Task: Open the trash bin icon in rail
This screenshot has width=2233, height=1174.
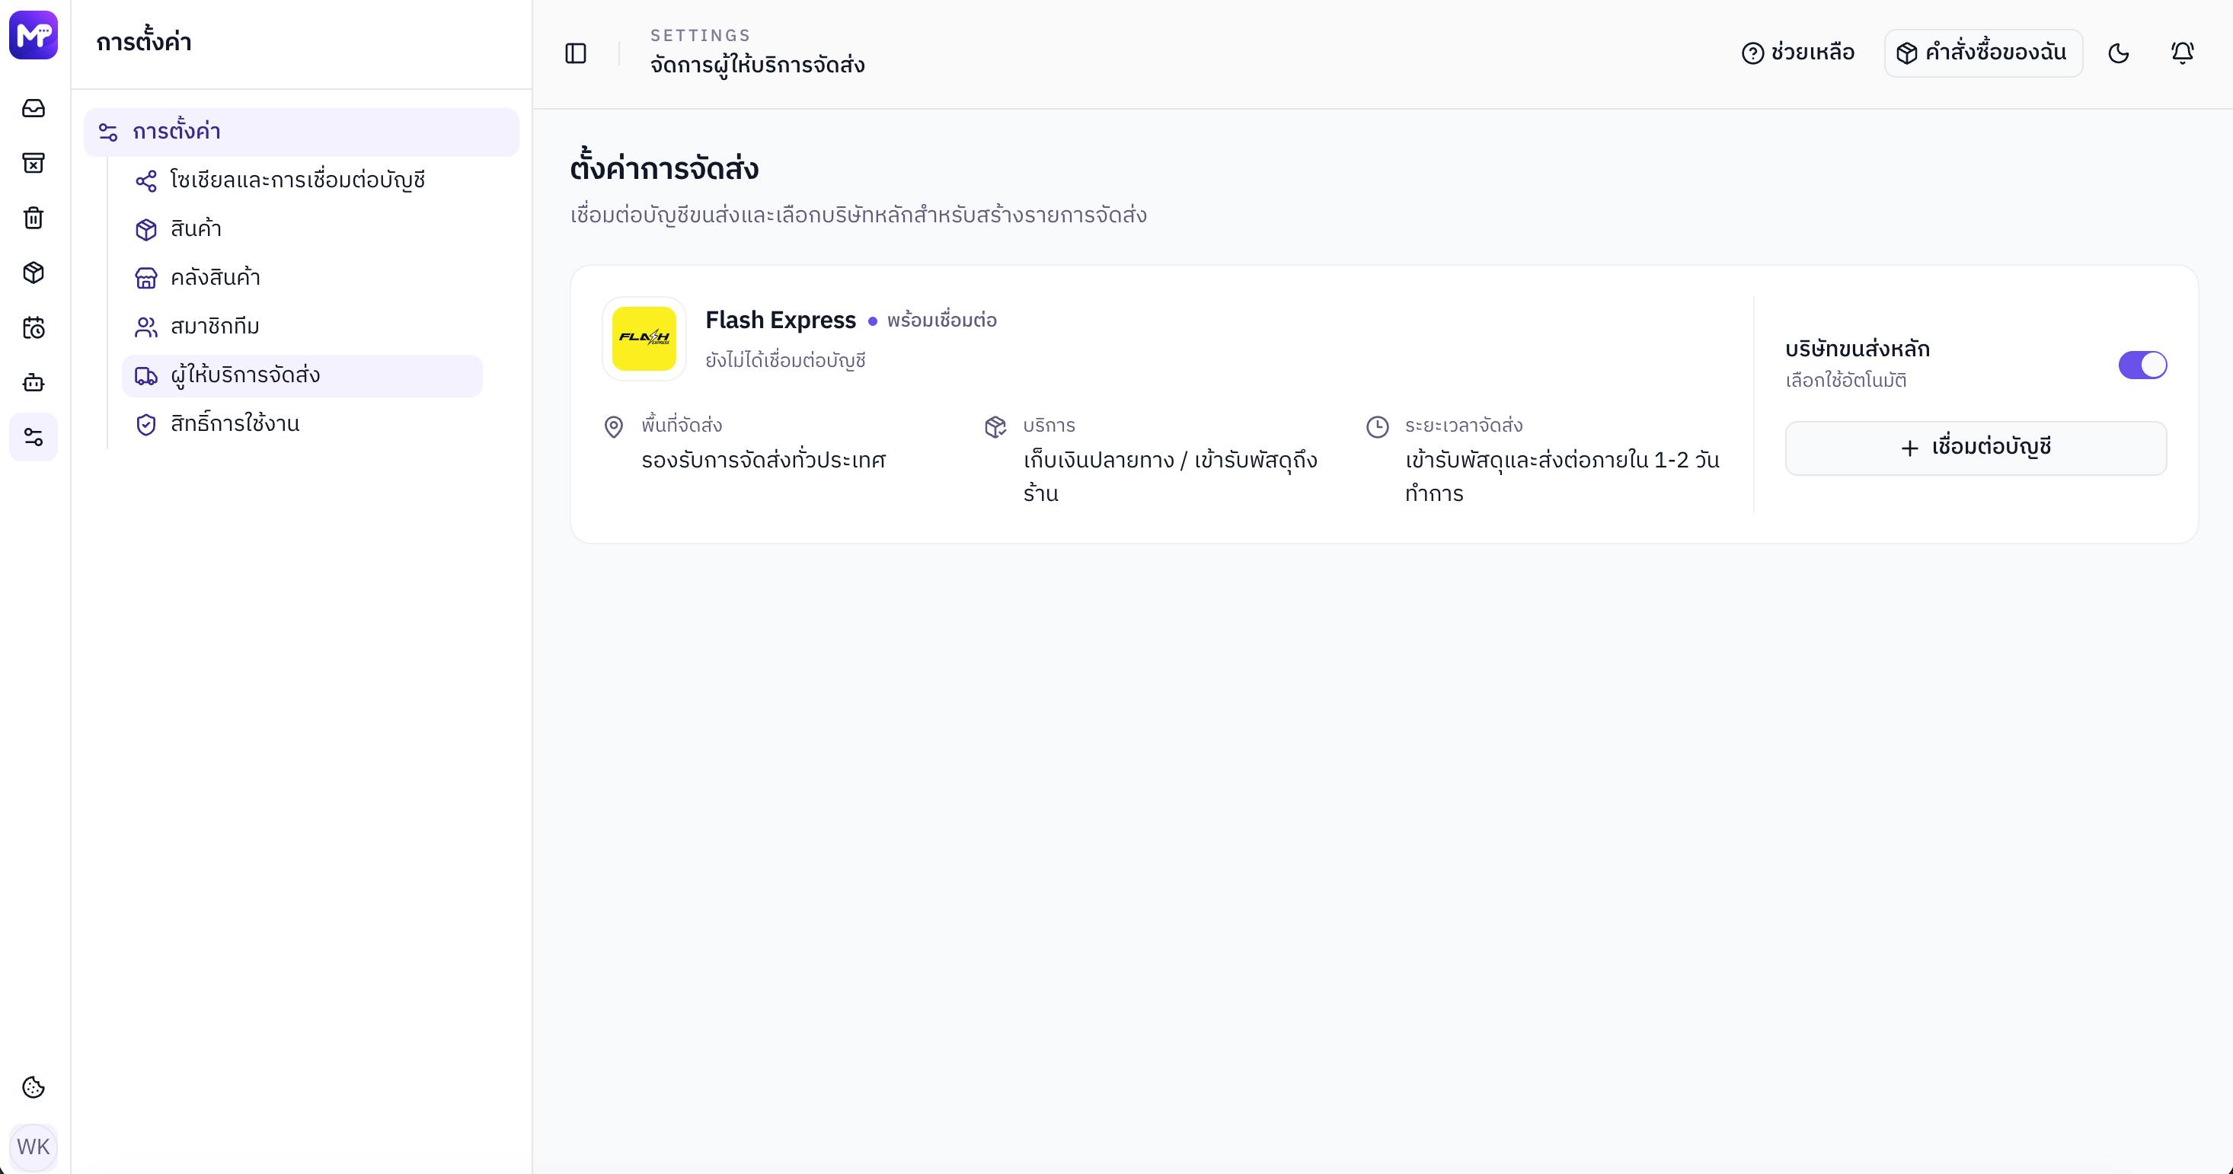Action: click(x=33, y=218)
